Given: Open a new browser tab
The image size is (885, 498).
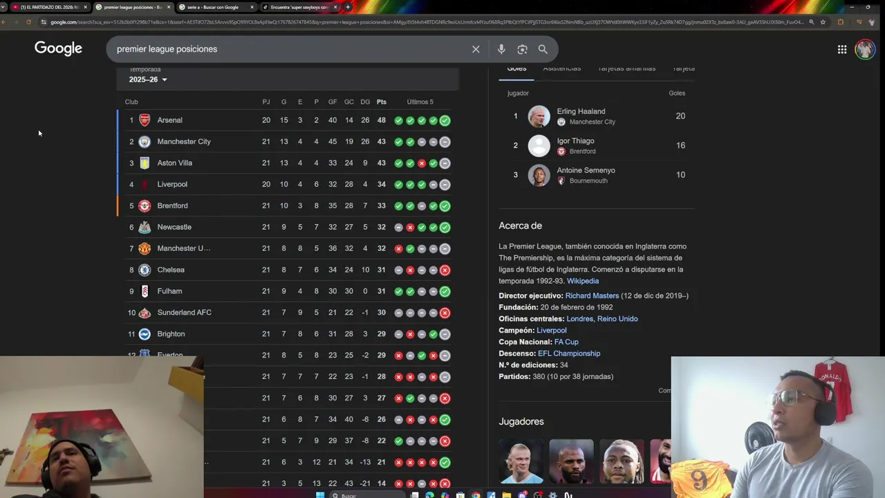Looking at the screenshot, I should (x=348, y=7).
